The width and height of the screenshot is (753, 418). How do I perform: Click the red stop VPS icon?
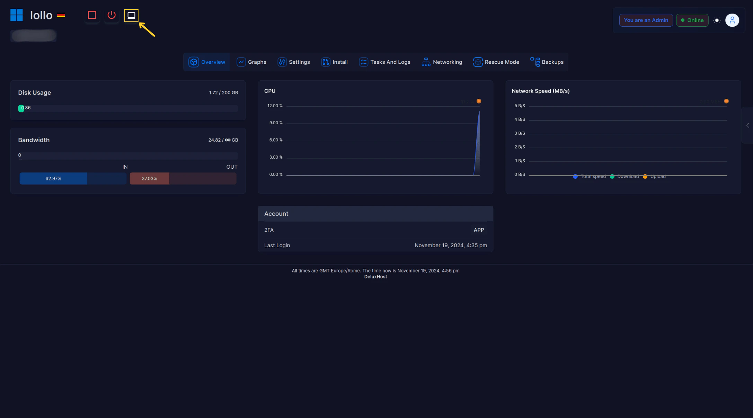(x=92, y=15)
